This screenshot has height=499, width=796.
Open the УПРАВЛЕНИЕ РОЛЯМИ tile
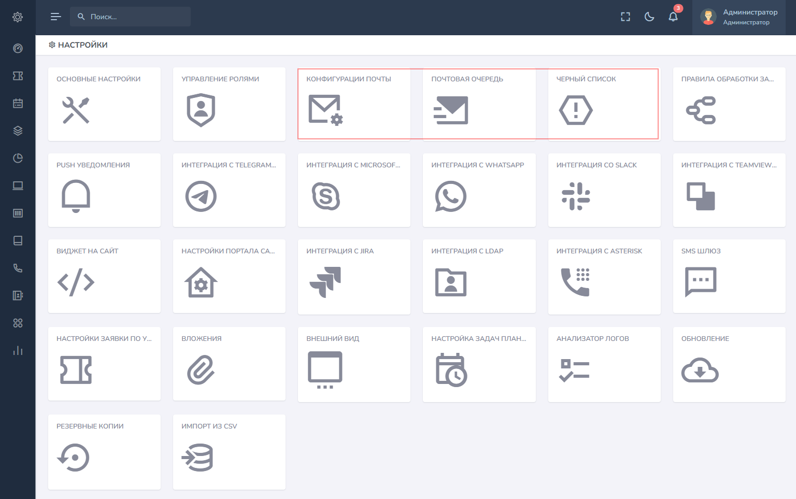click(229, 104)
